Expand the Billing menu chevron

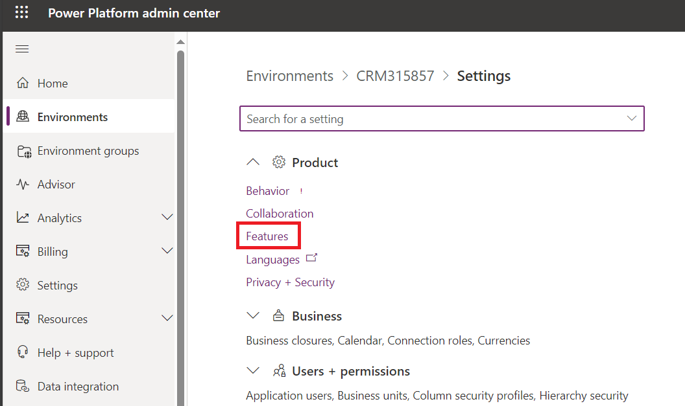coord(167,251)
